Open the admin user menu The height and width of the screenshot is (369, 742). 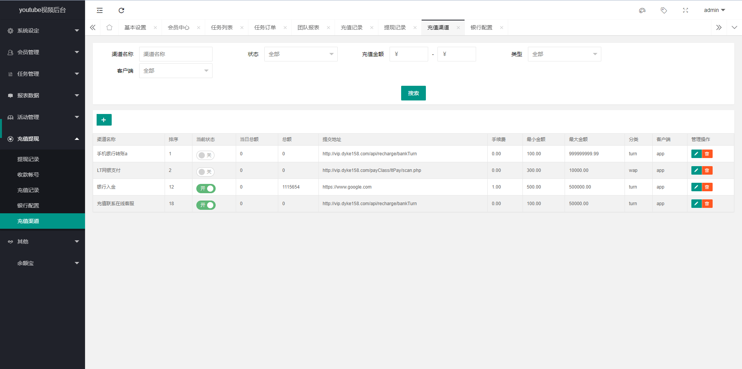tap(714, 10)
